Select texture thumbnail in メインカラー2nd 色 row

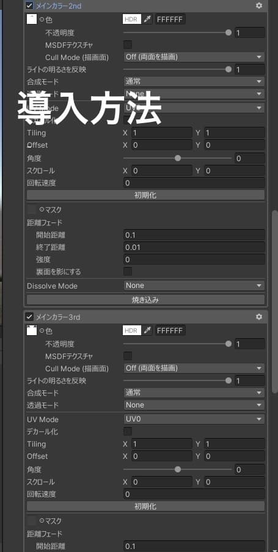[32, 19]
